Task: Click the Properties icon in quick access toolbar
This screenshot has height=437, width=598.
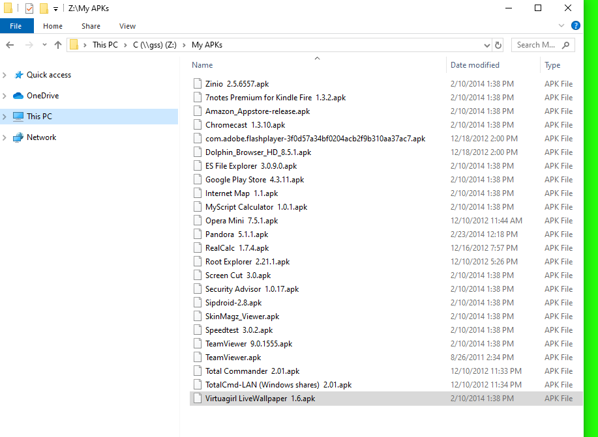Action: coord(29,8)
